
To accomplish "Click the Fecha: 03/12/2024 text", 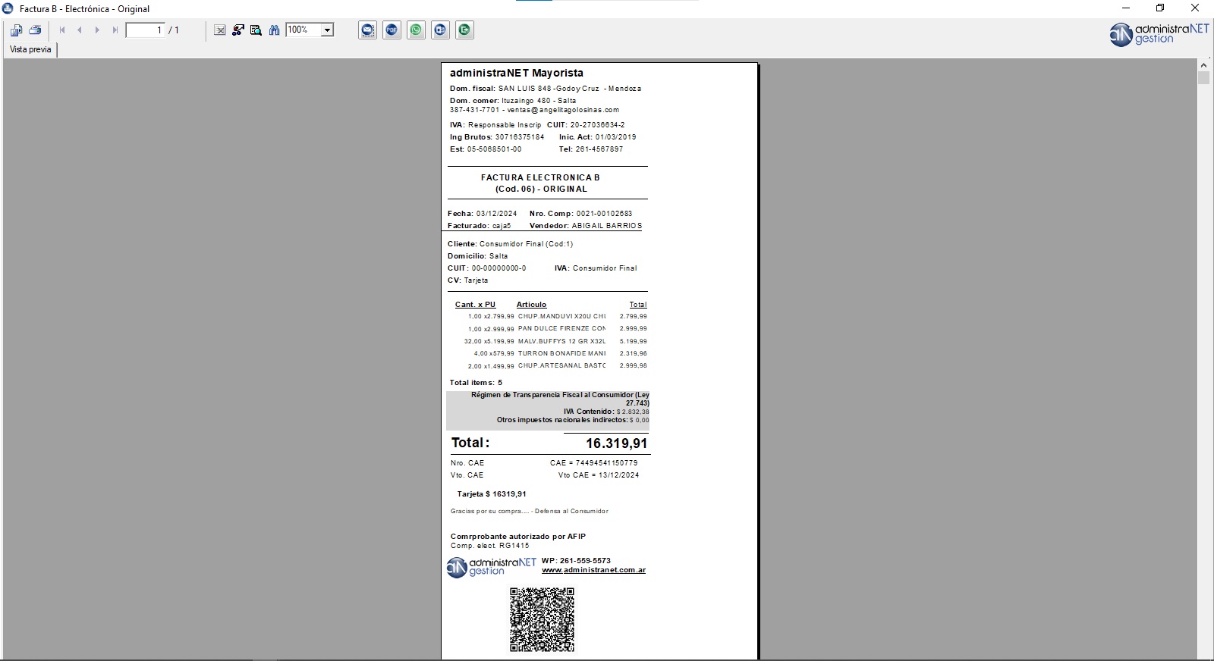I will click(483, 214).
